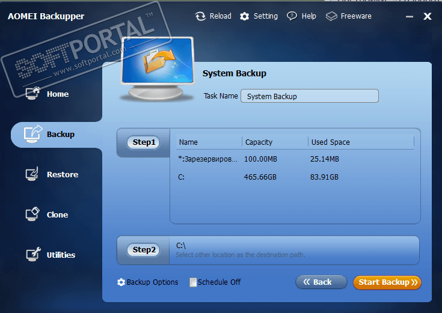The image size is (442, 313).
Task: Click the Home monitor icon in sidebar
Action: [32, 93]
